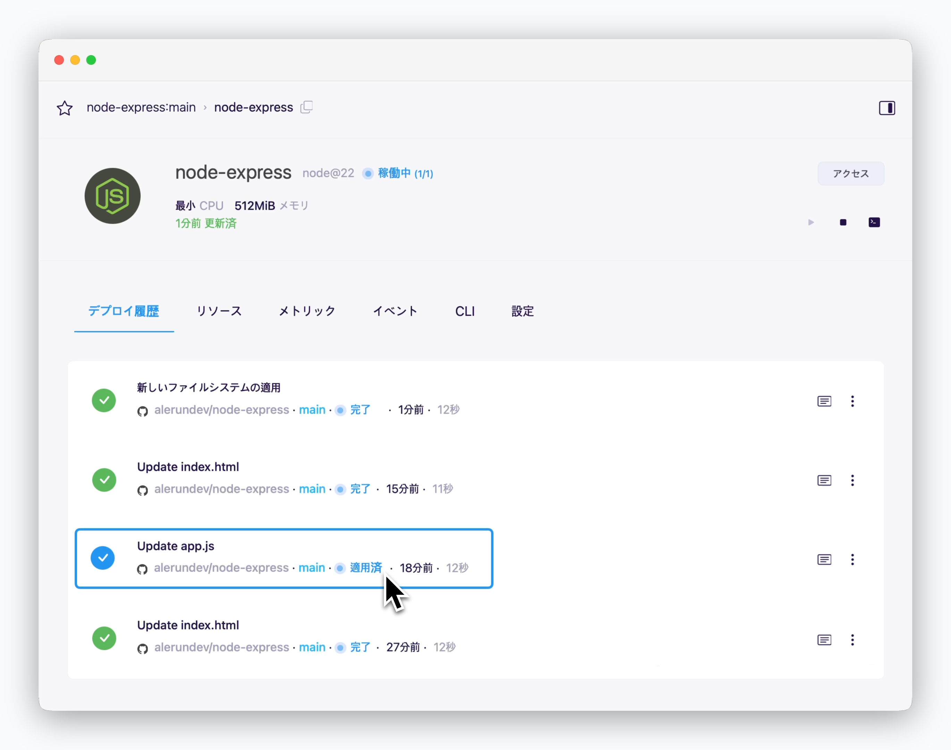The width and height of the screenshot is (951, 750).
Task: Click green check status of 15分前 deployment
Action: (104, 480)
